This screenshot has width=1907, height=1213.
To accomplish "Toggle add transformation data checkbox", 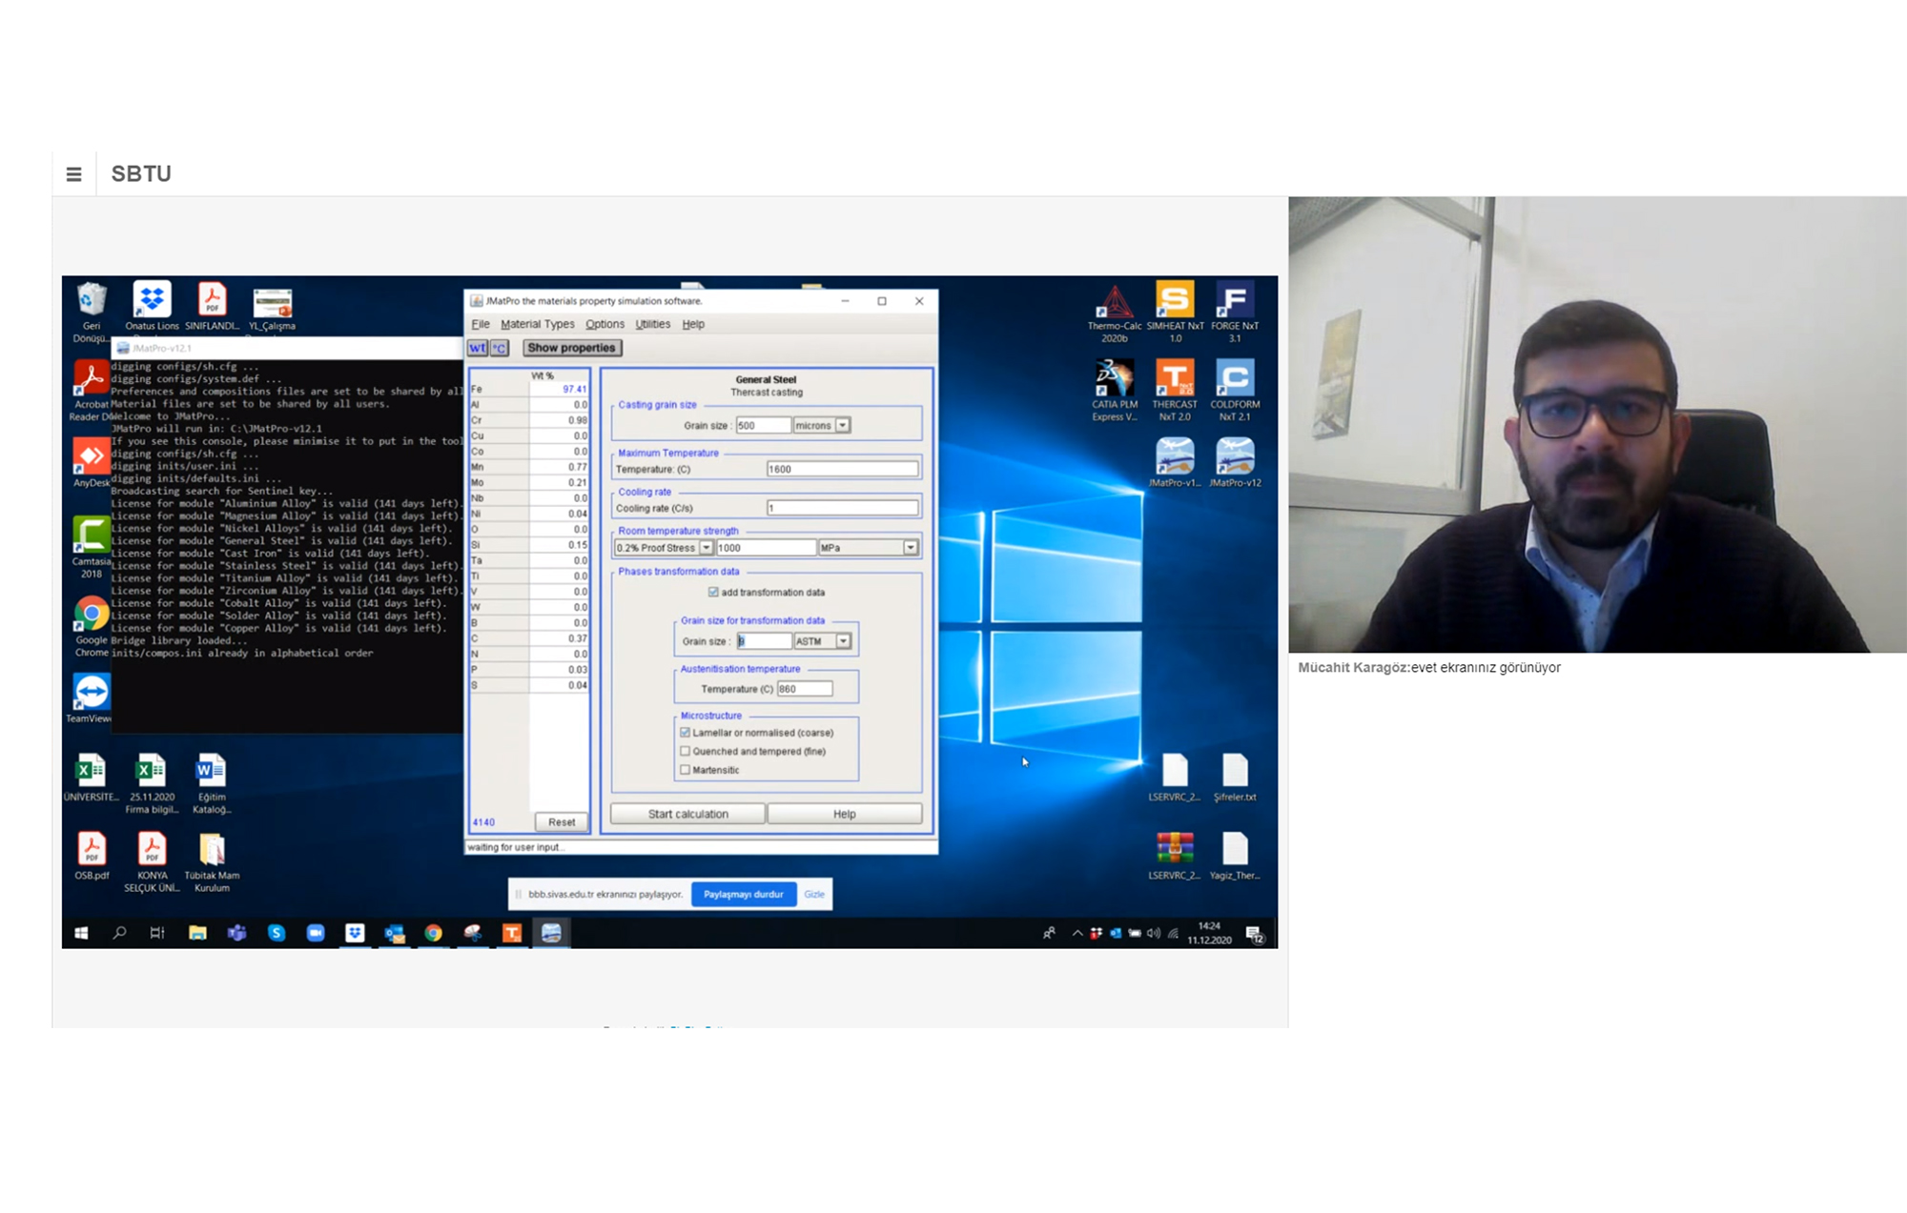I will click(x=713, y=592).
